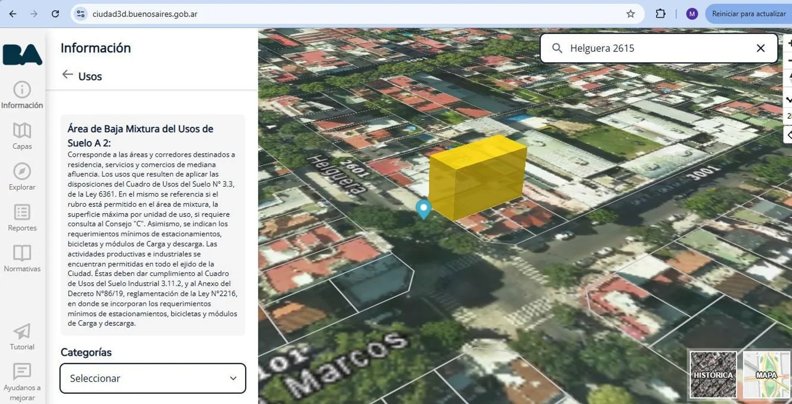Open the Información sidebar section

tap(22, 95)
